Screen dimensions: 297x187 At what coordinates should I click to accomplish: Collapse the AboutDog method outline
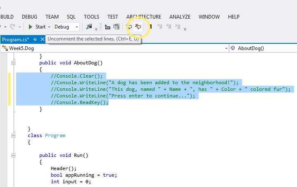click(x=14, y=63)
